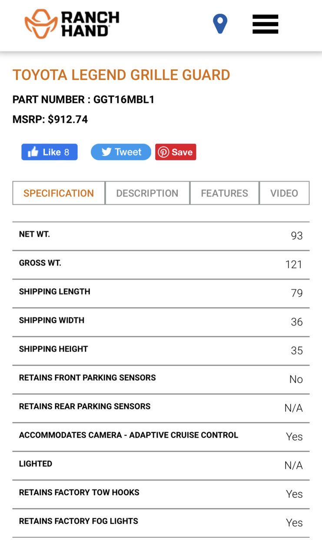
Task: Switch to the Description tab
Action: (147, 193)
